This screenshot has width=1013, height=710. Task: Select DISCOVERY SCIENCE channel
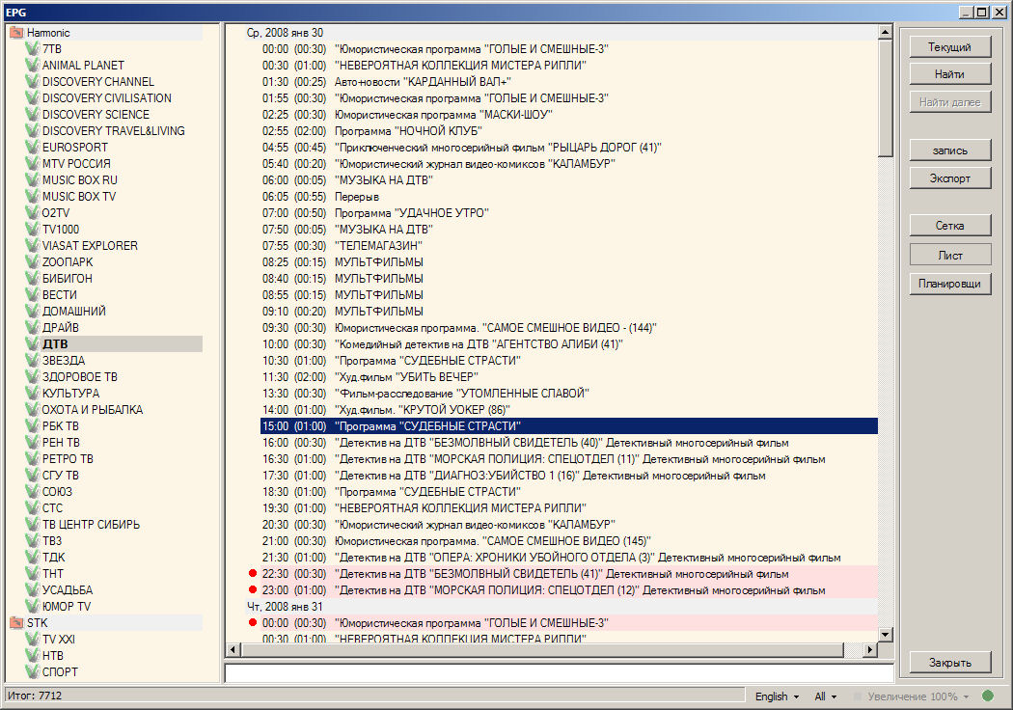tap(96, 115)
